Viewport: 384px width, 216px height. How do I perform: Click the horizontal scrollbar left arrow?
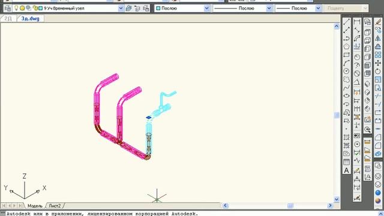pyautogui.click(x=226, y=205)
